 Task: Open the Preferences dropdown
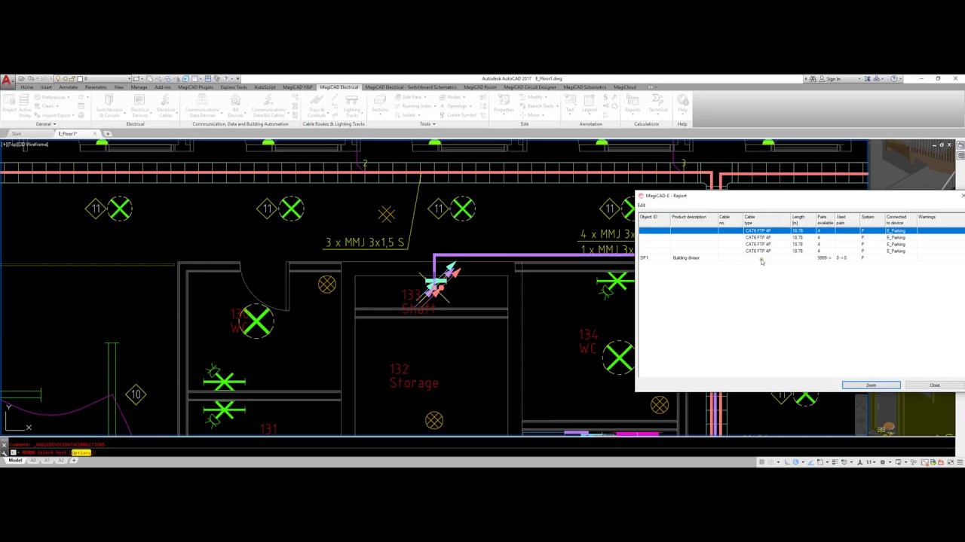click(53, 97)
